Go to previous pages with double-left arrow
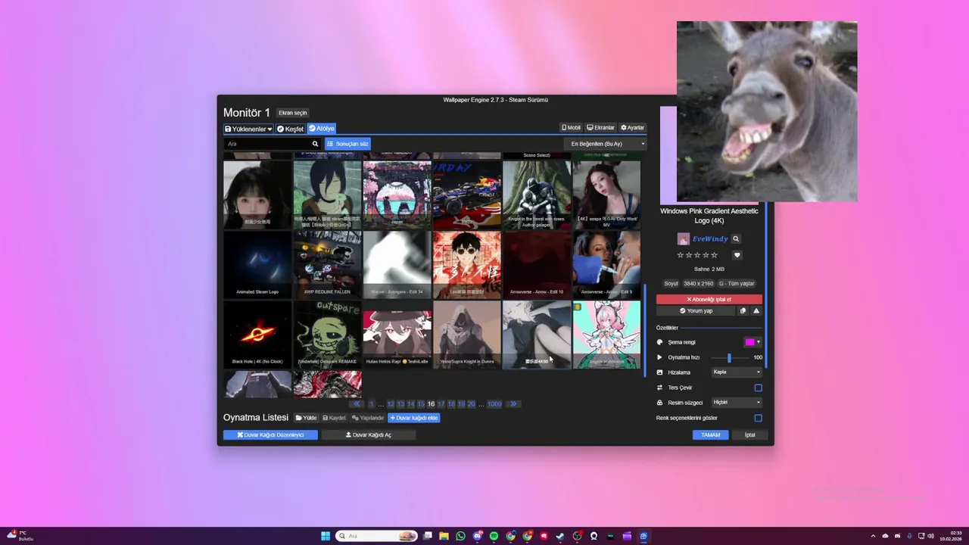969x545 pixels. 357,404
